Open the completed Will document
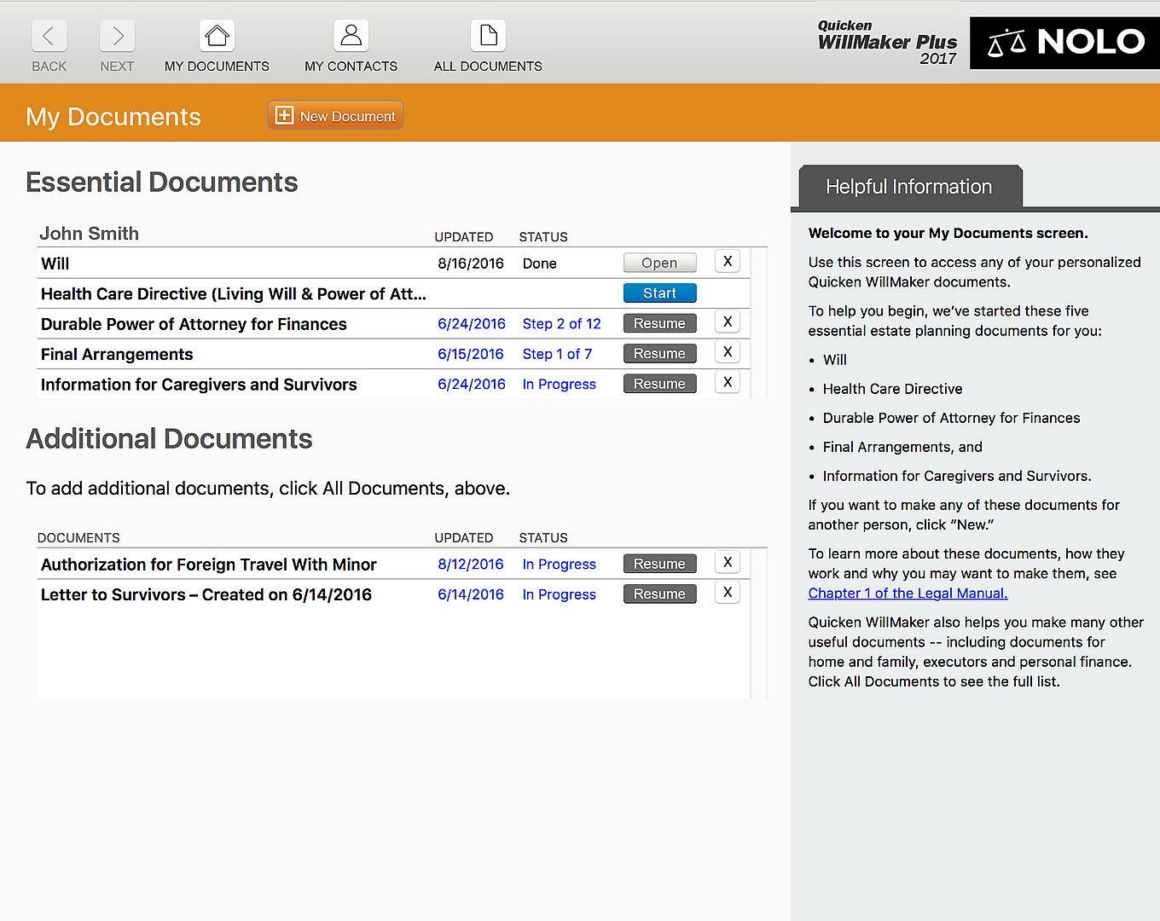Viewport: 1160px width, 921px height. 659,263
